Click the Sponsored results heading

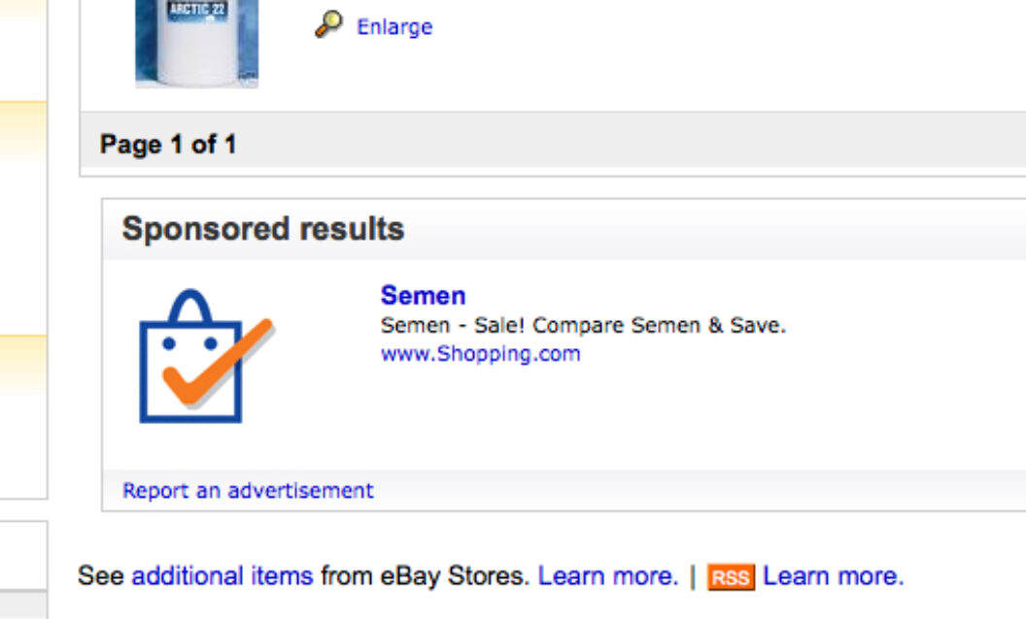pos(263,229)
